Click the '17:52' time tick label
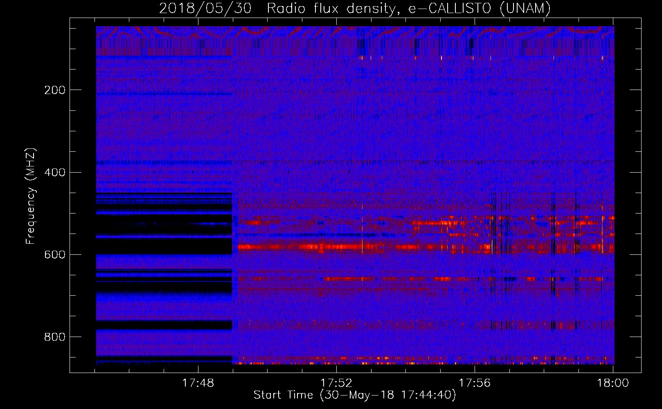This screenshot has width=662, height=409. coord(336,383)
